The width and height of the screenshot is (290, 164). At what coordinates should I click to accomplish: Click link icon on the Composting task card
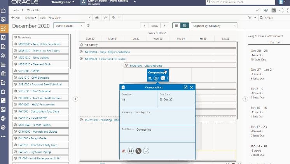tap(163, 78)
